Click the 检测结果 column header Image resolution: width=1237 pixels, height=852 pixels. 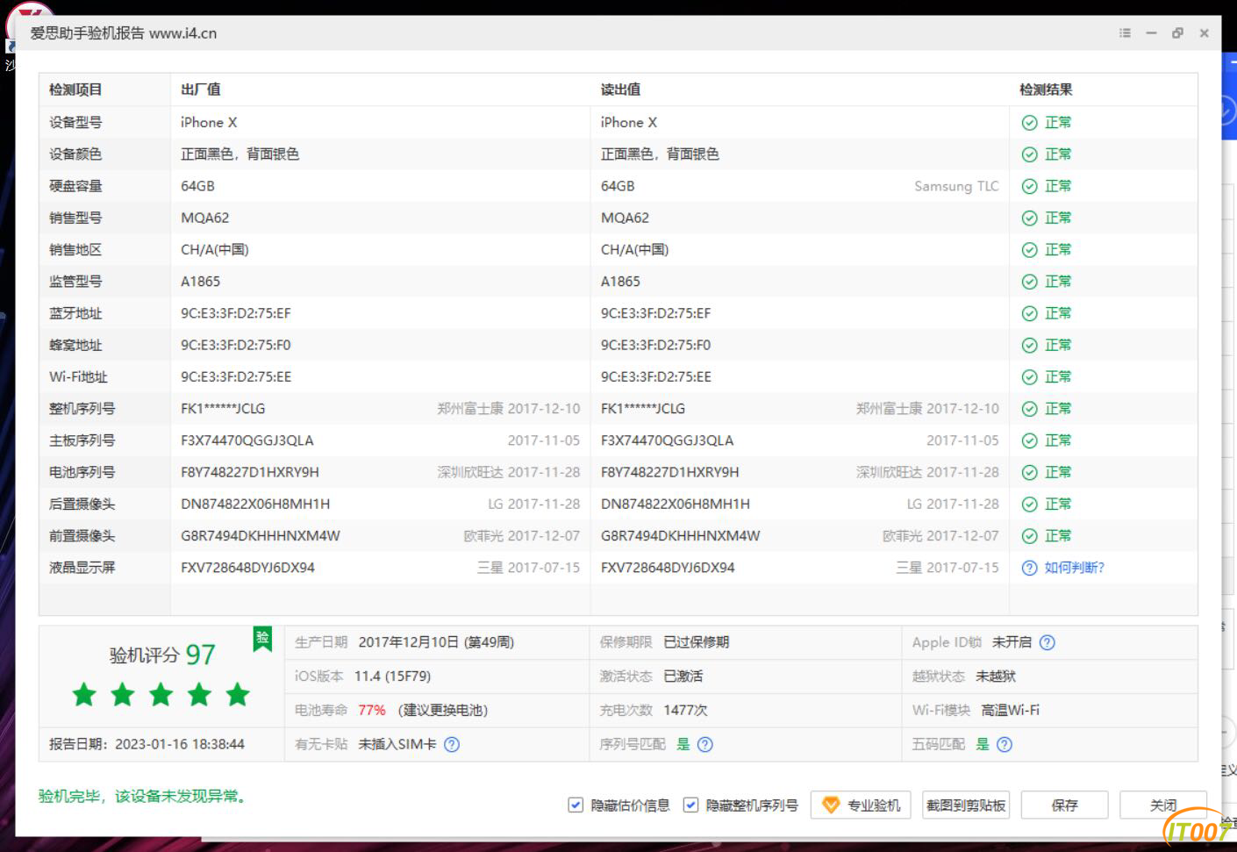pyautogui.click(x=1046, y=89)
